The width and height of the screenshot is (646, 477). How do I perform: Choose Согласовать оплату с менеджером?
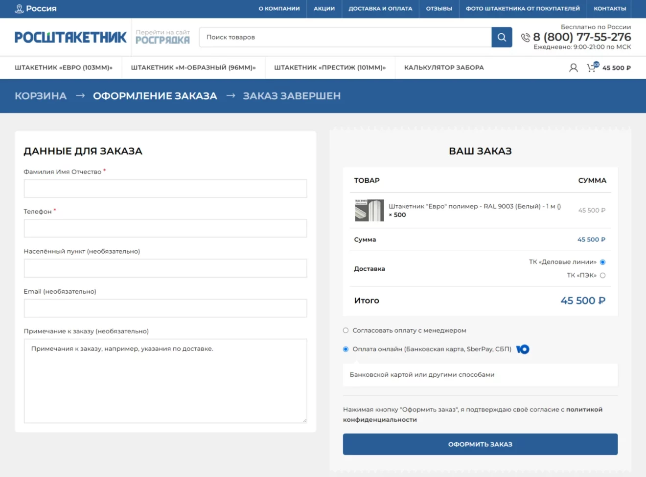pyautogui.click(x=346, y=330)
